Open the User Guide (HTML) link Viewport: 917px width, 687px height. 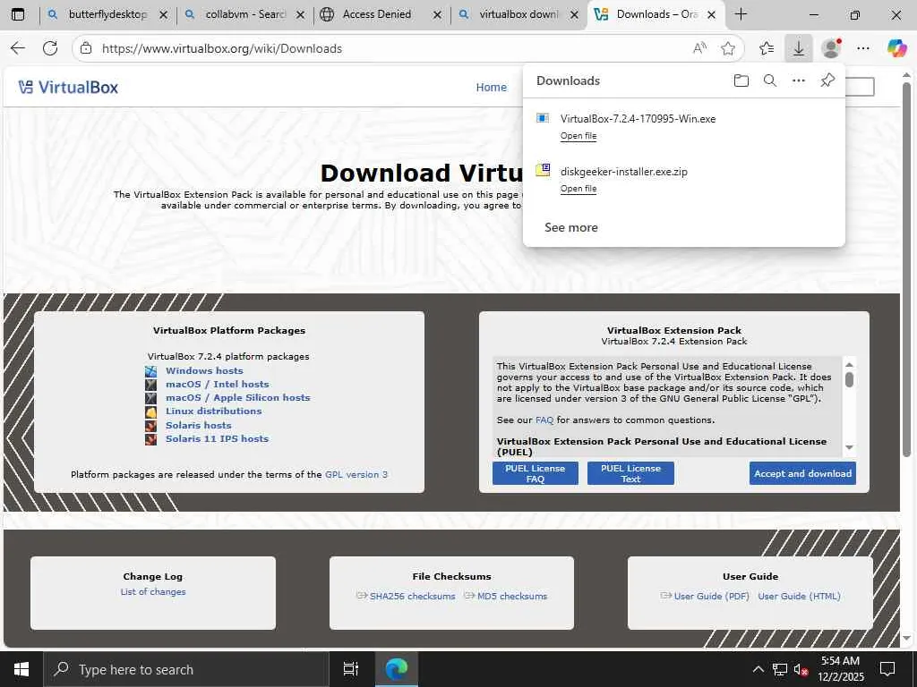tap(799, 596)
